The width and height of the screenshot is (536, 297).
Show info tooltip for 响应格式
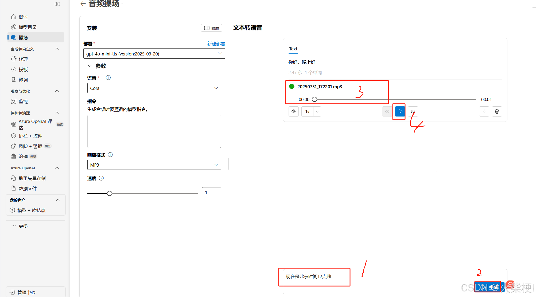tap(110, 155)
